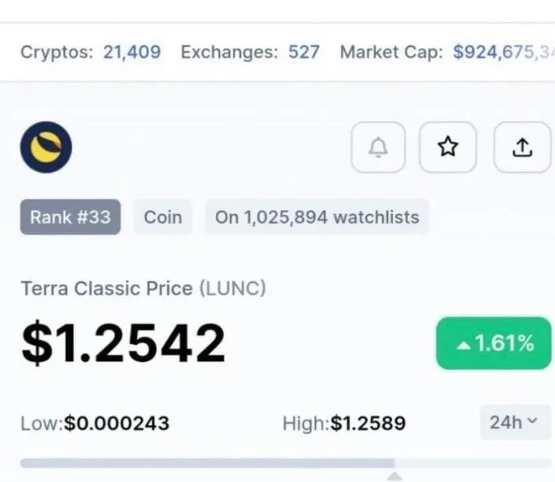Open the share upload icon button
Viewport: 555px width, 482px height.
(522, 147)
